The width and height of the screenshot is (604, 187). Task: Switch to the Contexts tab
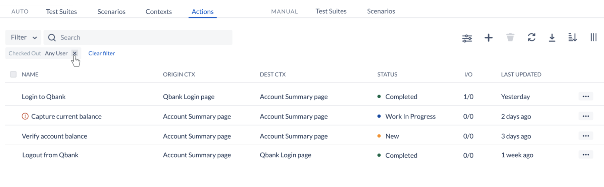coord(158,12)
